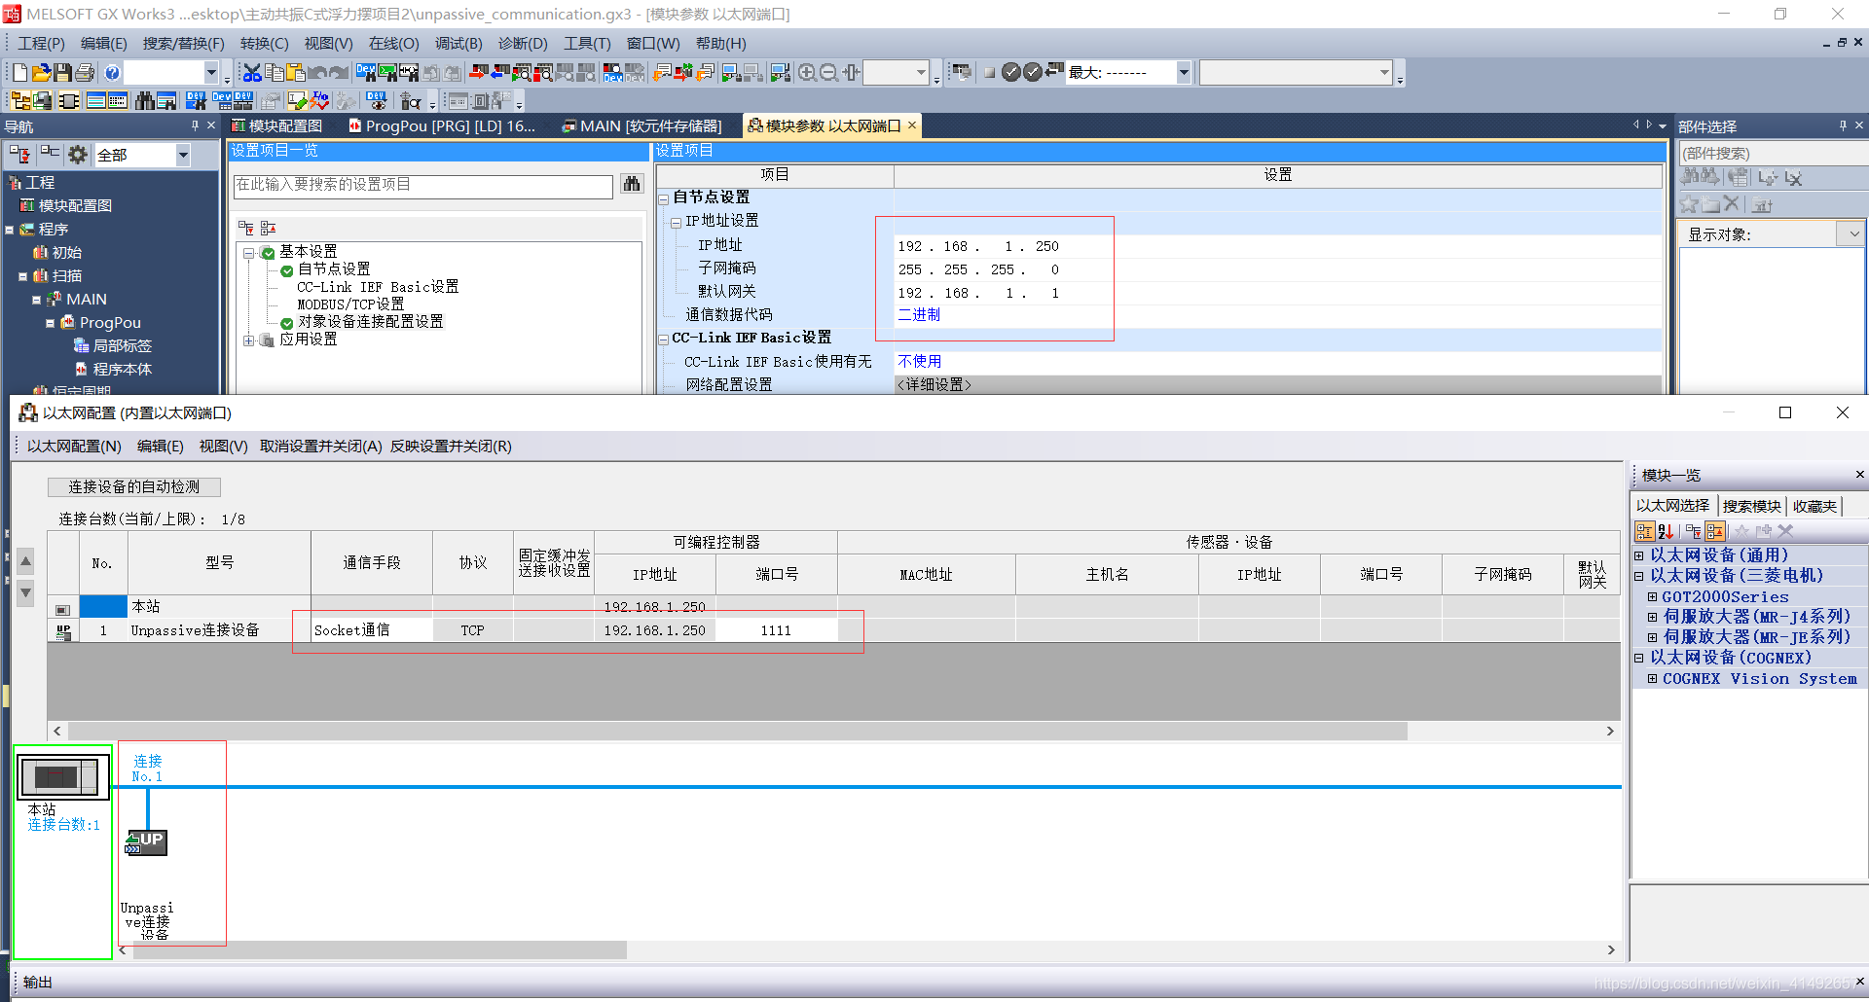The width and height of the screenshot is (1869, 1002).
Task: Click the Zoom Out magnifier icon
Action: point(828,73)
